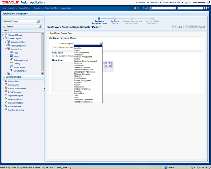
Task: Click the Global Functions fx icon
Action: coord(6,106)
